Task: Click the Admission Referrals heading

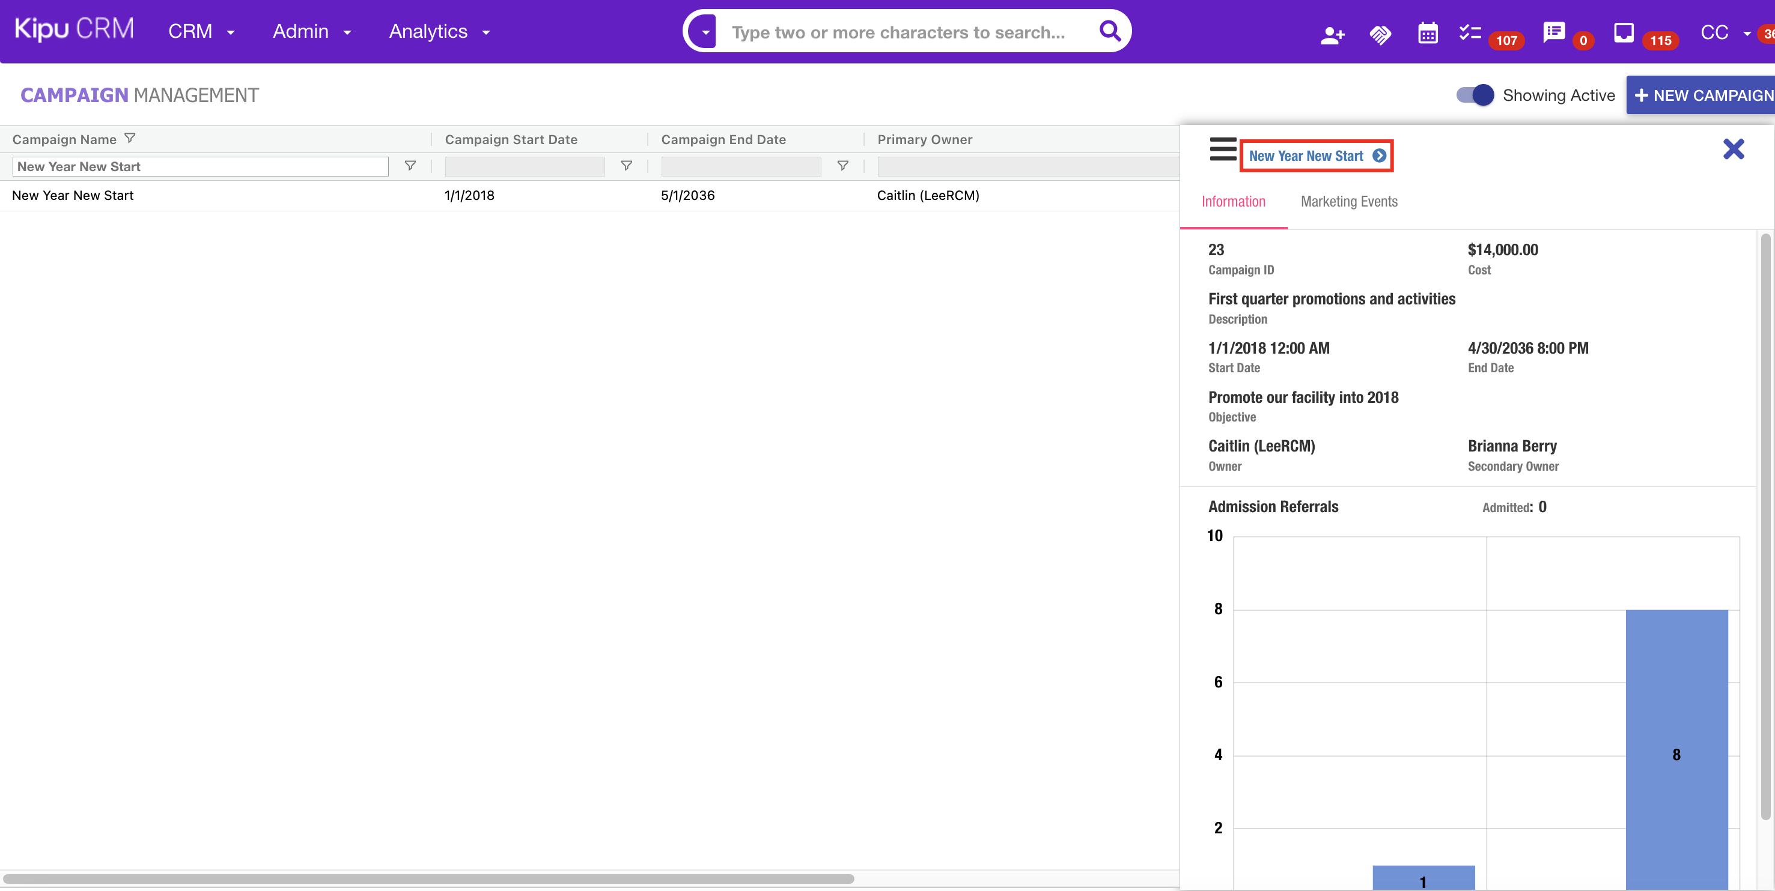Action: point(1273,507)
